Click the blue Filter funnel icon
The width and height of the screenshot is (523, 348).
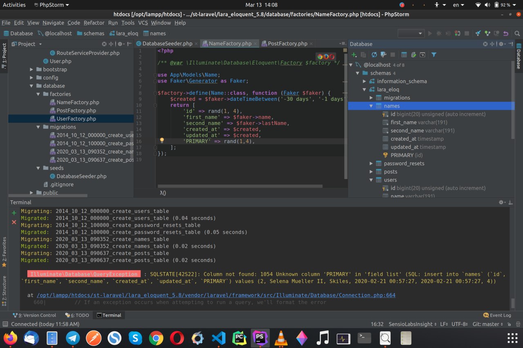(434, 55)
